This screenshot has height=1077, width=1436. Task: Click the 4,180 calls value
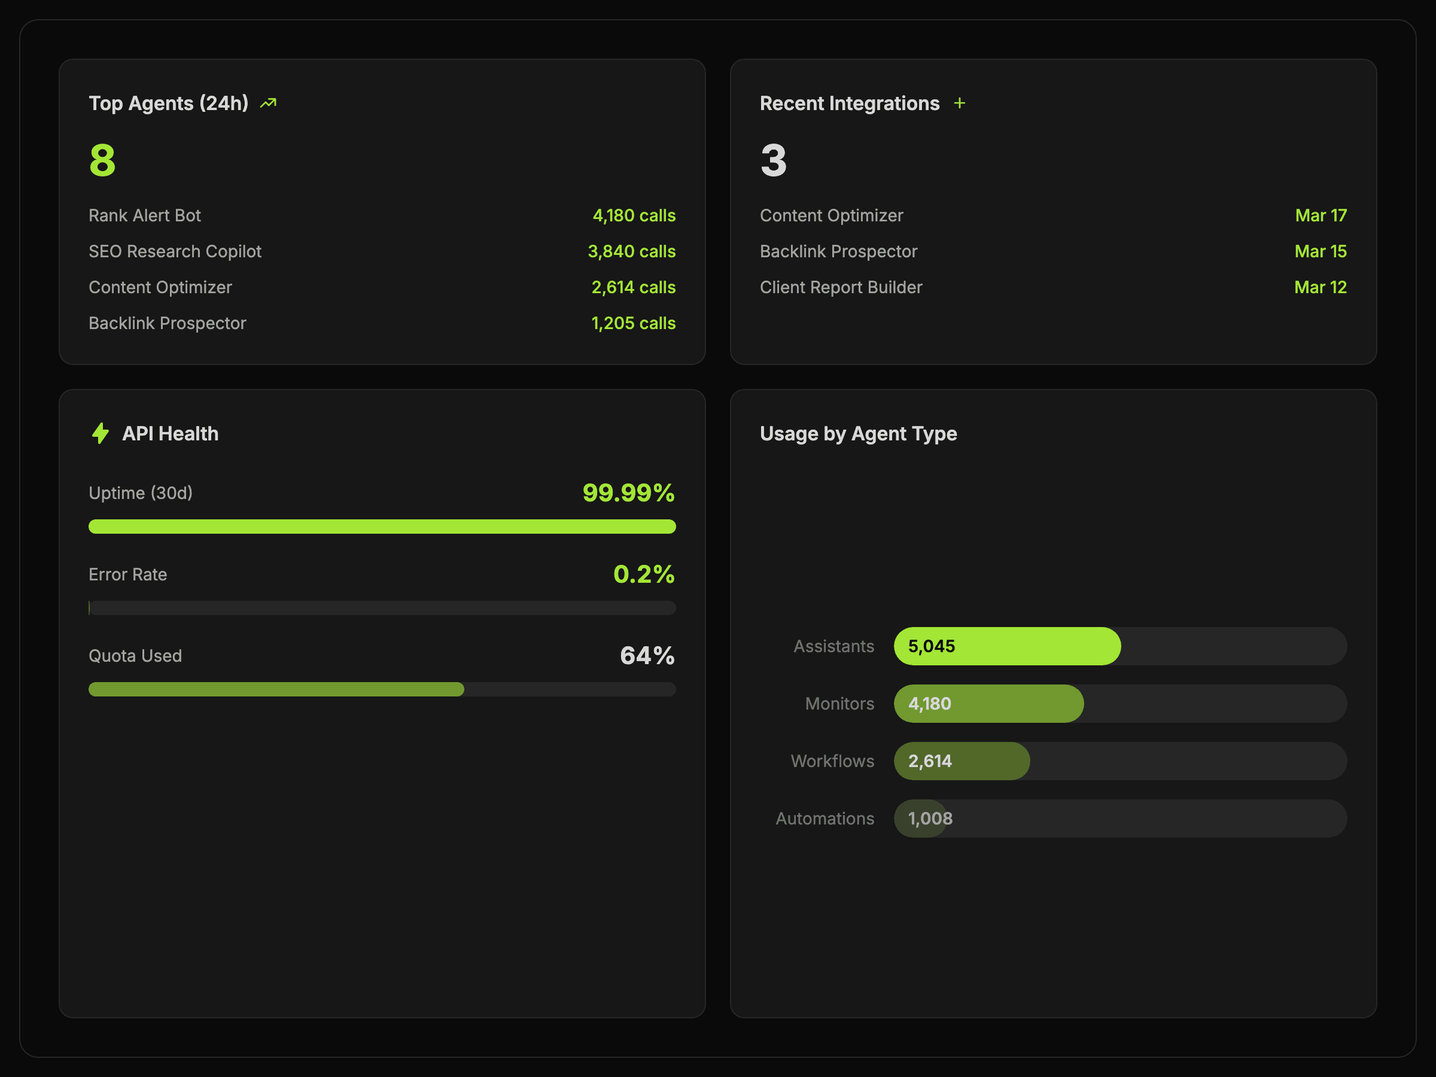pos(634,215)
